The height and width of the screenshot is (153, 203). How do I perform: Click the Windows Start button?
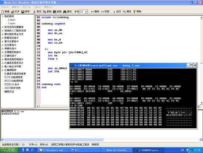9,150
